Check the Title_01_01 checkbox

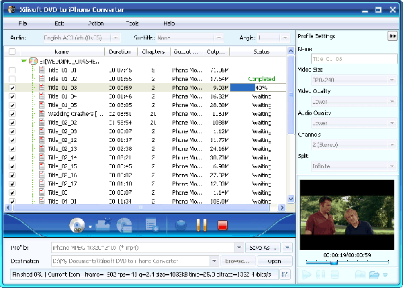[12, 70]
